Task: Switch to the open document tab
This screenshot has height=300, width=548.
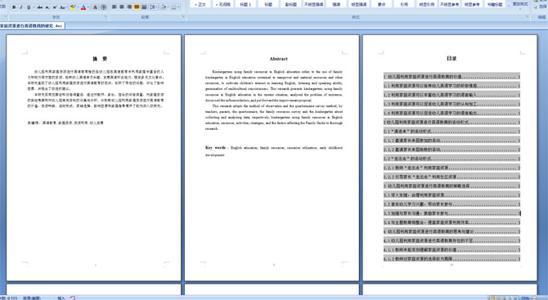Action: pyautogui.click(x=32, y=25)
